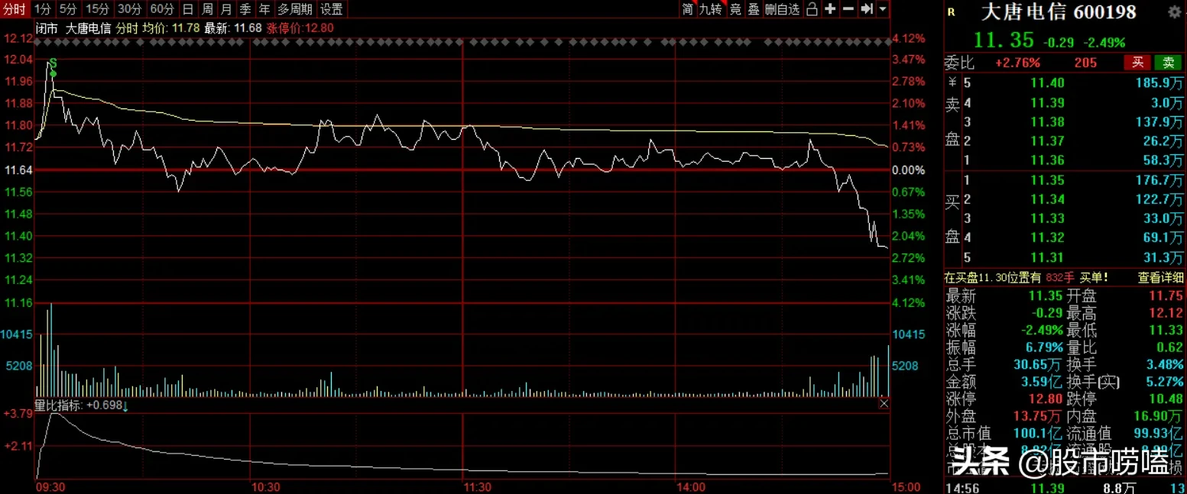Click the green S signal marker on chart
This screenshot has width=1187, height=494.
pyautogui.click(x=53, y=63)
